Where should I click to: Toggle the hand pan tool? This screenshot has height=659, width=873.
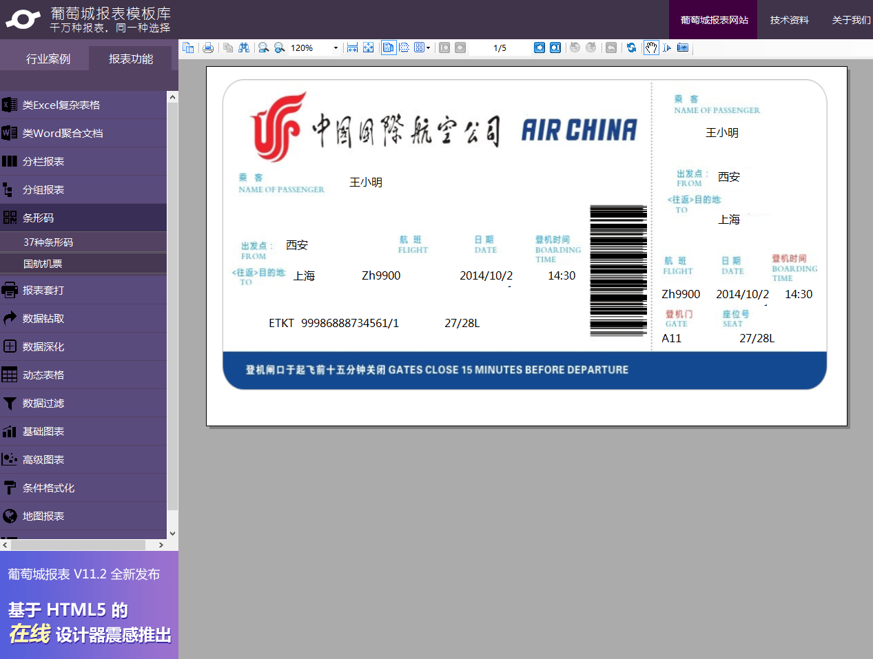tap(651, 48)
